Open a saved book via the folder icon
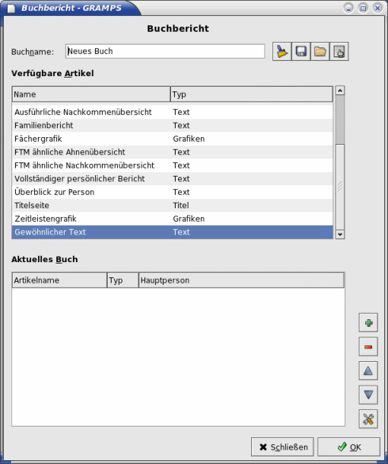 [x=320, y=52]
